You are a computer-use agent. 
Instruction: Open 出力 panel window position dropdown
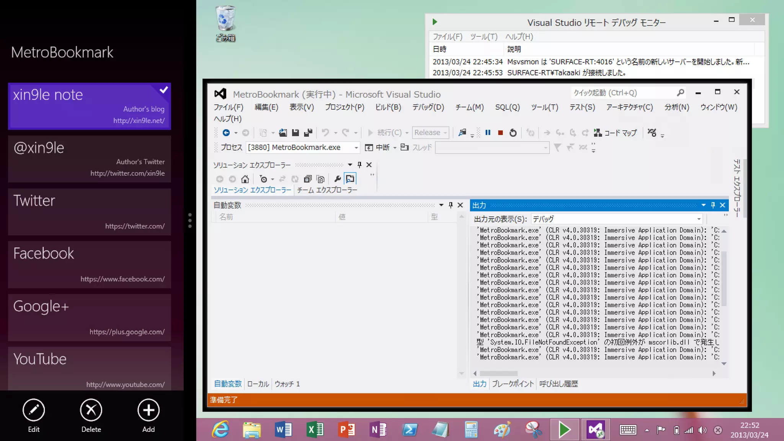coord(703,205)
